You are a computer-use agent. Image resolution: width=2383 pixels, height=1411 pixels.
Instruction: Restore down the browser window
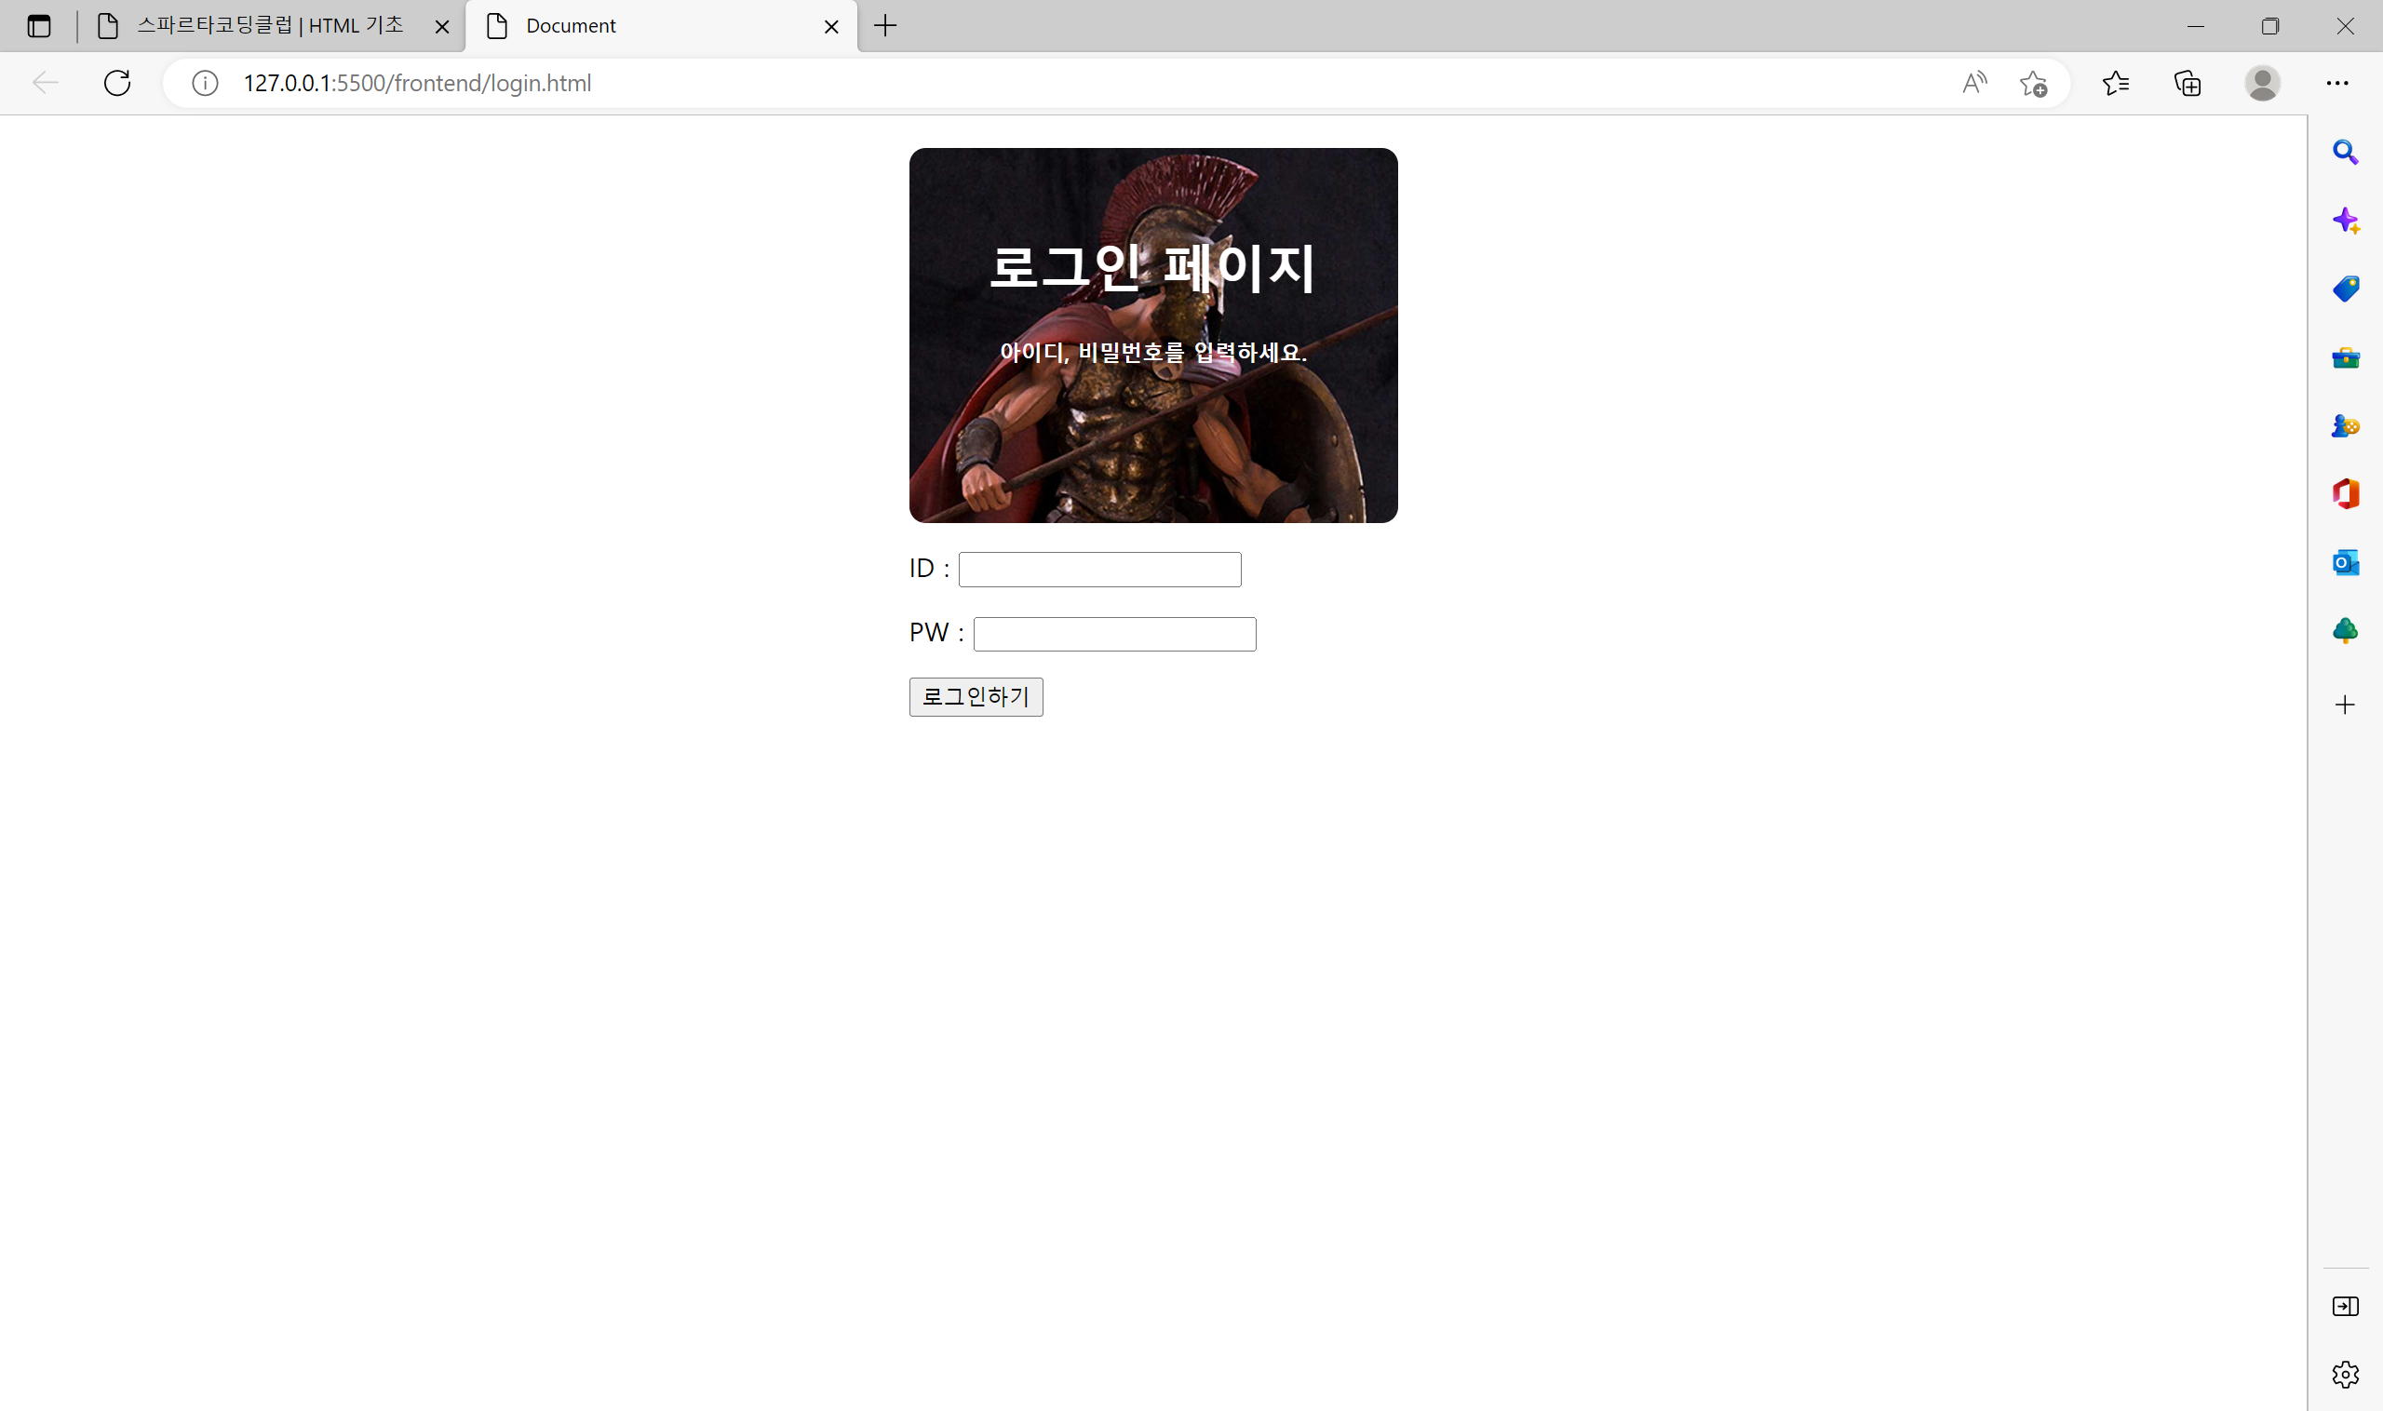tap(2269, 26)
